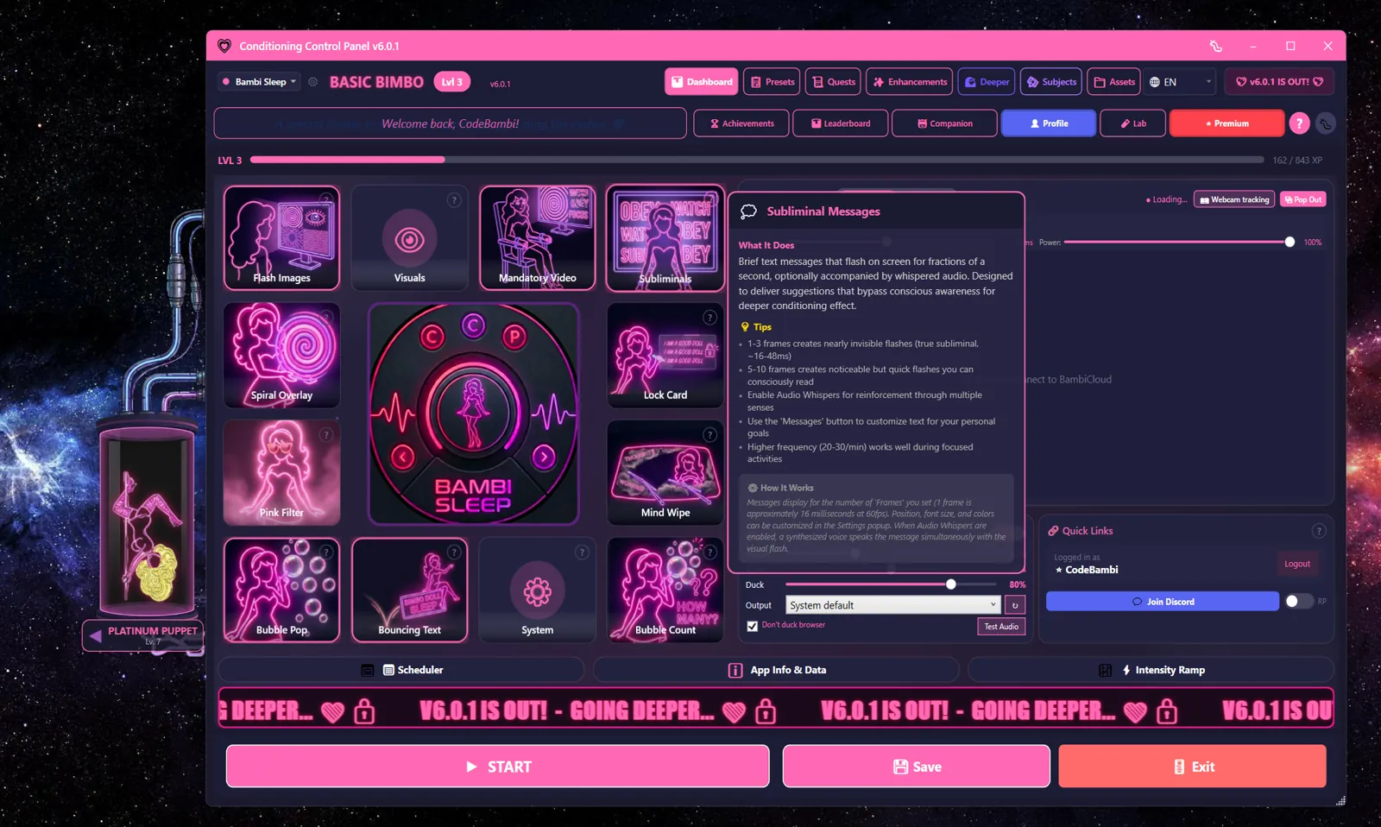1381x827 pixels.
Task: Click the gear icon beside Bambi Sleep
Action: (313, 82)
